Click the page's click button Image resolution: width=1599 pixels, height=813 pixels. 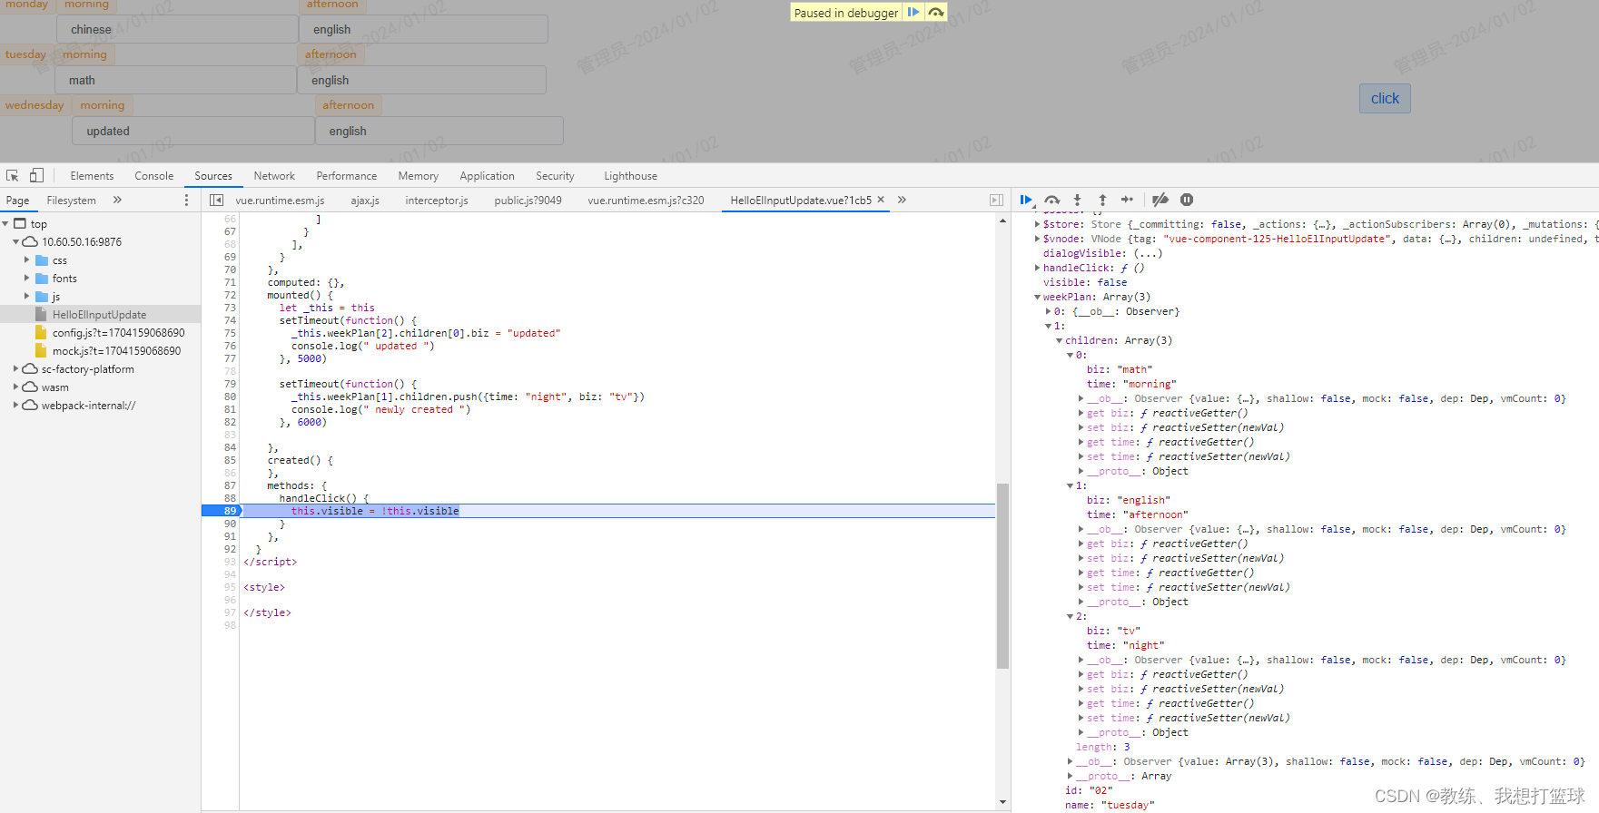1385,99
